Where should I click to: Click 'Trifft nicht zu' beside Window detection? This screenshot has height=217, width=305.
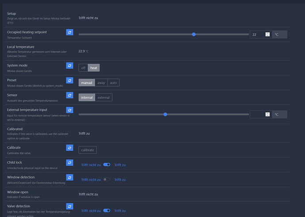pos(91,180)
